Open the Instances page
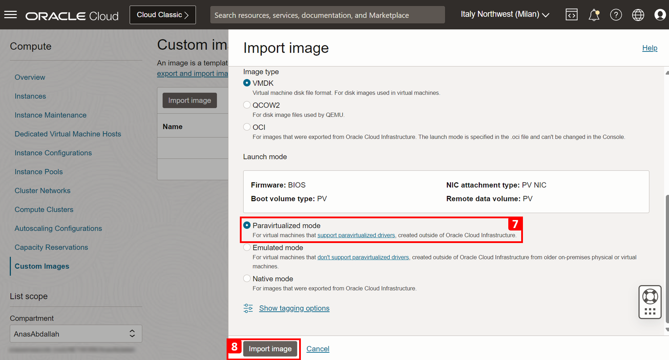The height and width of the screenshot is (360, 669). coord(30,96)
